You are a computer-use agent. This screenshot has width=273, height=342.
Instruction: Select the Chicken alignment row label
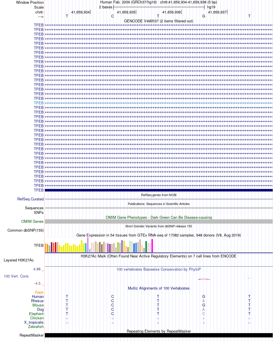(x=37, y=318)
